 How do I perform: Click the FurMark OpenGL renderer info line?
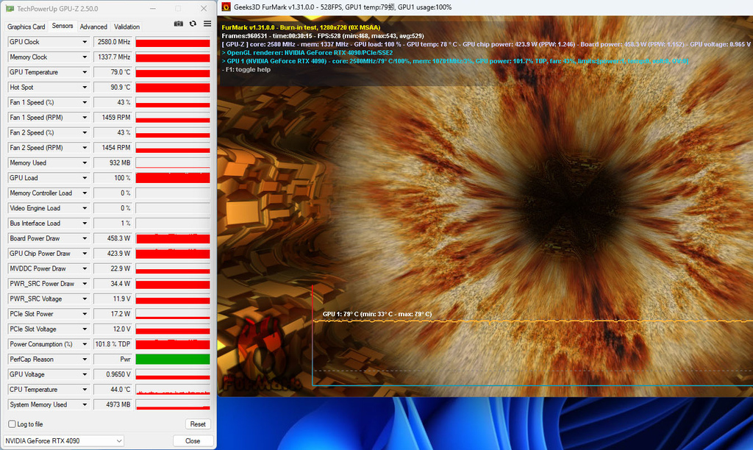(x=307, y=53)
